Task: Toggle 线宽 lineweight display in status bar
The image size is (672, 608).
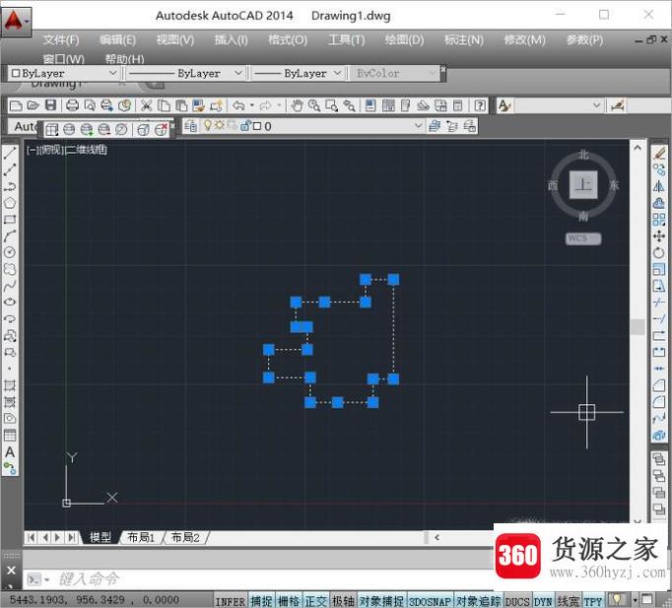Action: tap(568, 601)
